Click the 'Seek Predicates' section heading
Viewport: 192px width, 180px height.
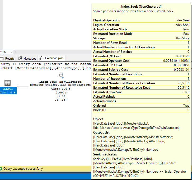click(x=105, y=154)
